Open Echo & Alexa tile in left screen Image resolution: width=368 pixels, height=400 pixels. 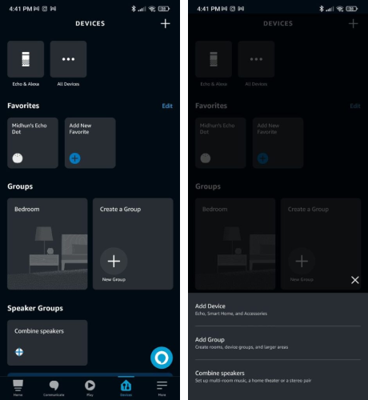tap(26, 59)
